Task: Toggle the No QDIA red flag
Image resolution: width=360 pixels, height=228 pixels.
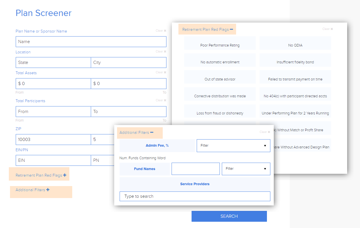Action: click(x=295, y=45)
